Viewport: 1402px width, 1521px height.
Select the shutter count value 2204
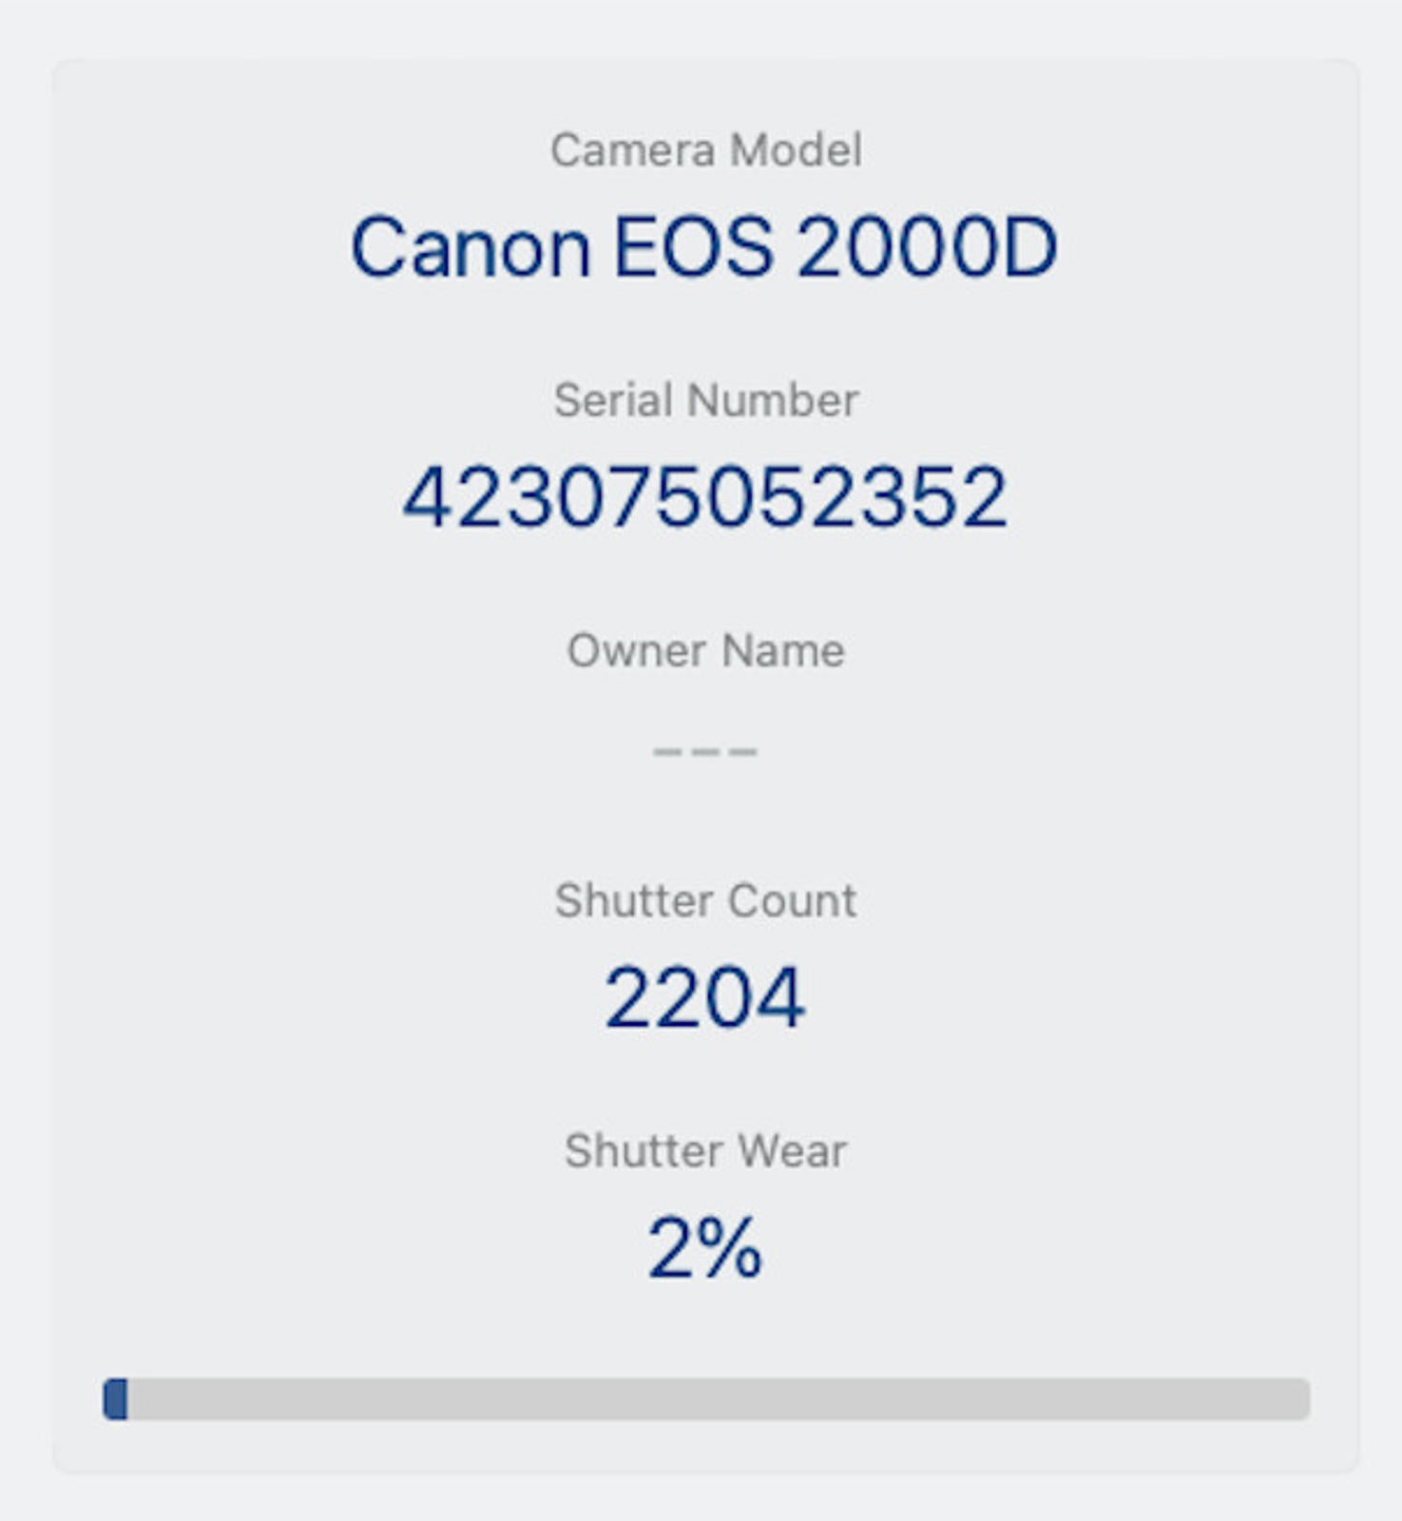tap(704, 997)
